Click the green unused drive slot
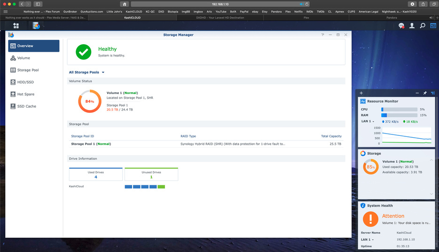Viewport: 439px width, 252px height. click(x=161, y=187)
